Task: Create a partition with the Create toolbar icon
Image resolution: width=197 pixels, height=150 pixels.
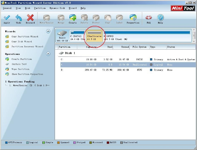Action: click(72, 17)
